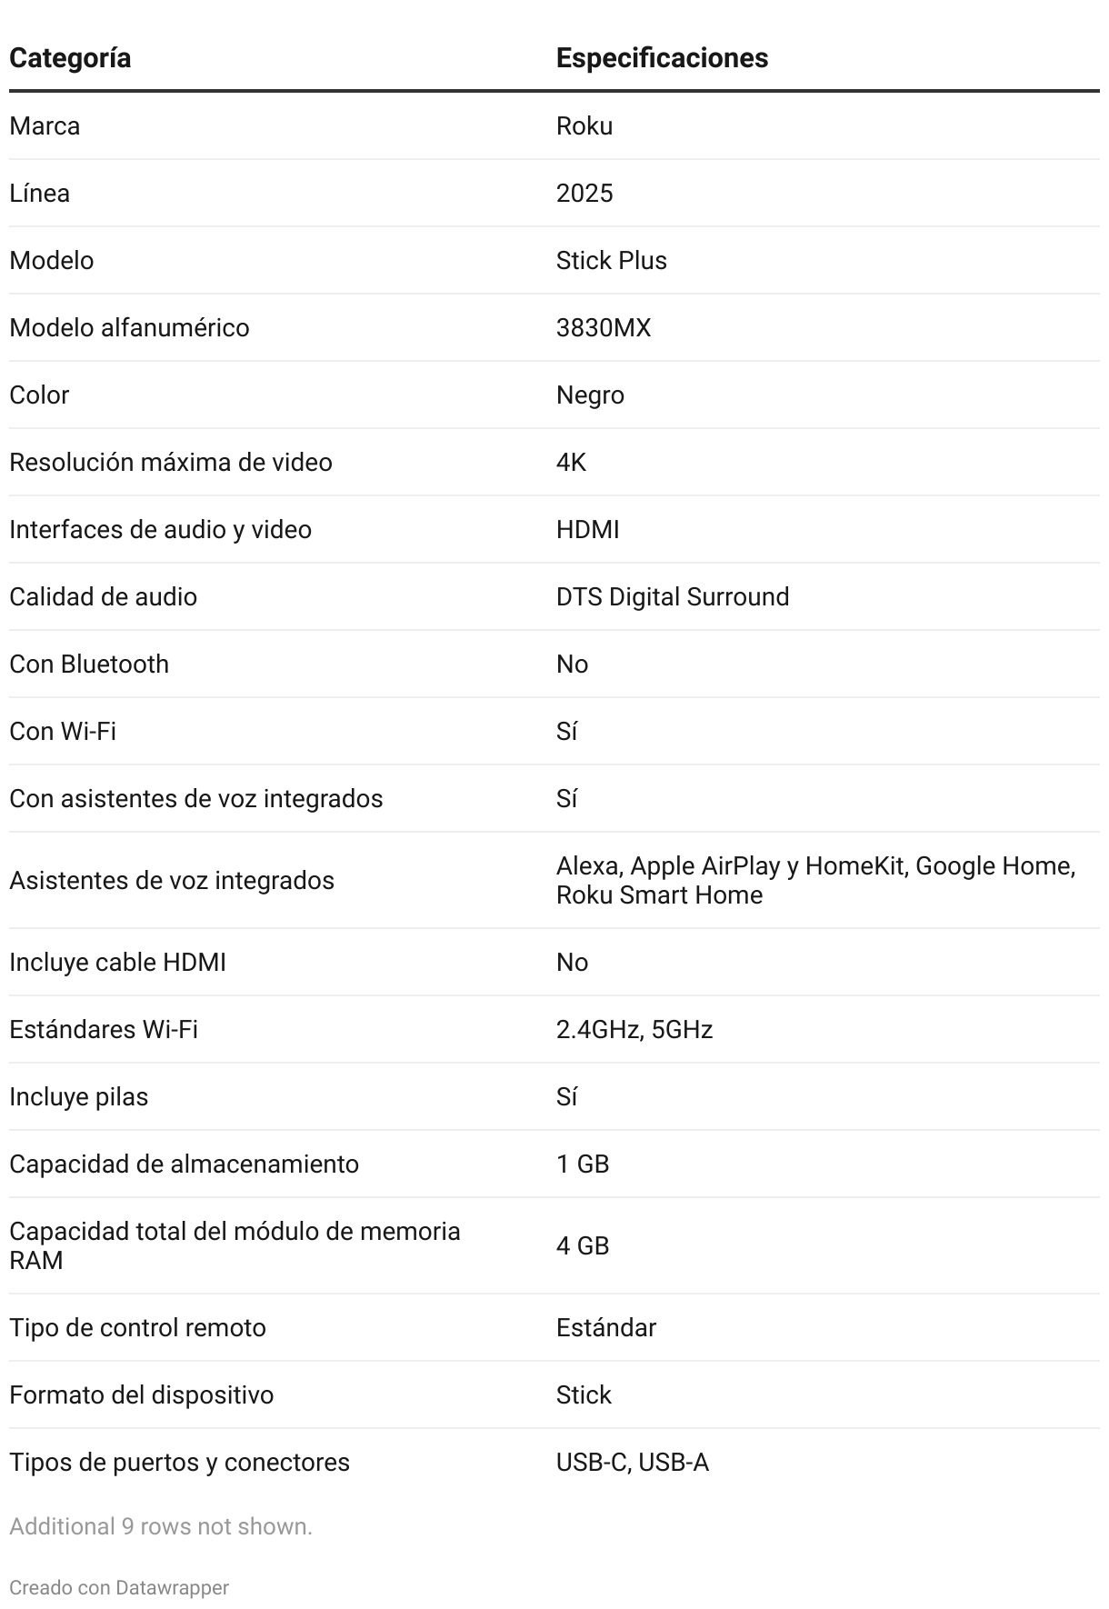Click the Especificaciones column header
Viewport: 1109px width, 1609px height.
[662, 58]
